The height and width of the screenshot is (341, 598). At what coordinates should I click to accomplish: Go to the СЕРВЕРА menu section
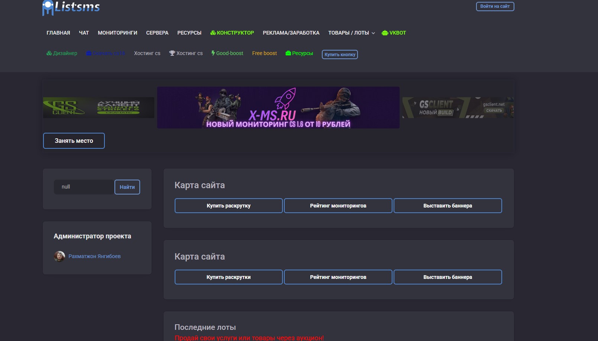(x=157, y=33)
